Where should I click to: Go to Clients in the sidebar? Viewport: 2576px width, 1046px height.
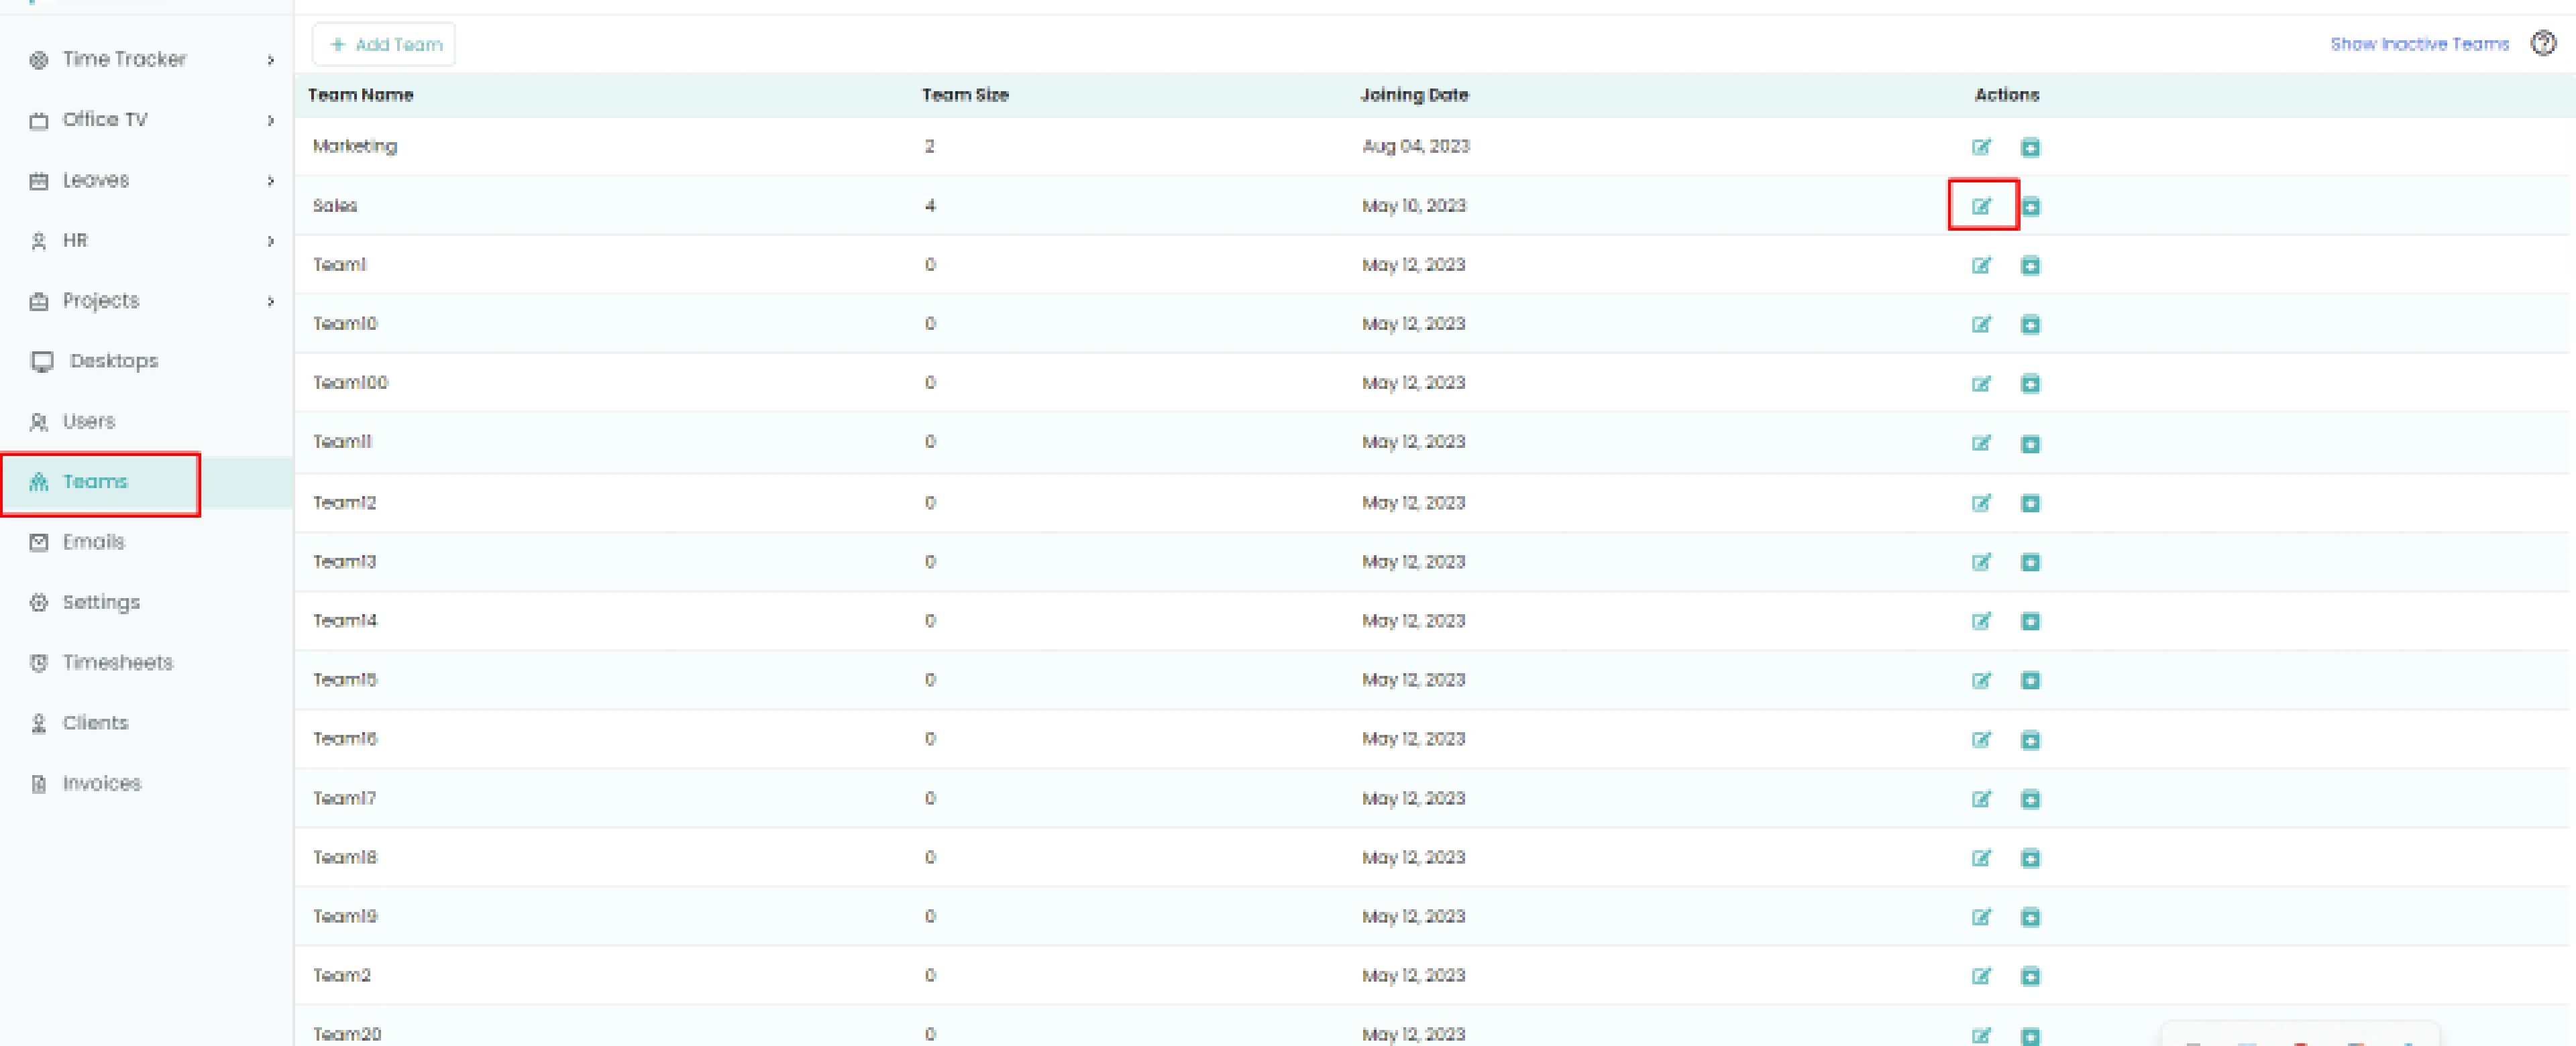tap(95, 722)
